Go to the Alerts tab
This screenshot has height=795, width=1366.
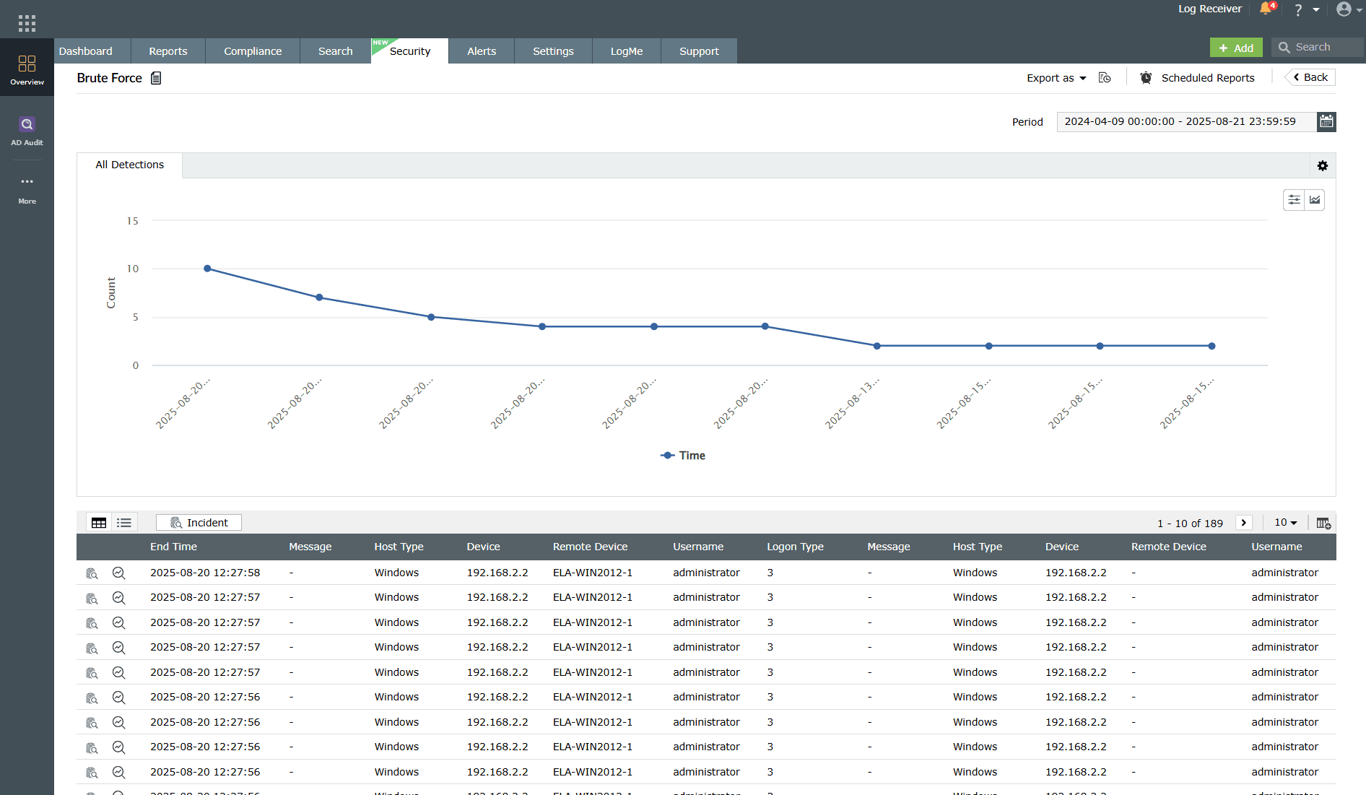[x=481, y=51]
